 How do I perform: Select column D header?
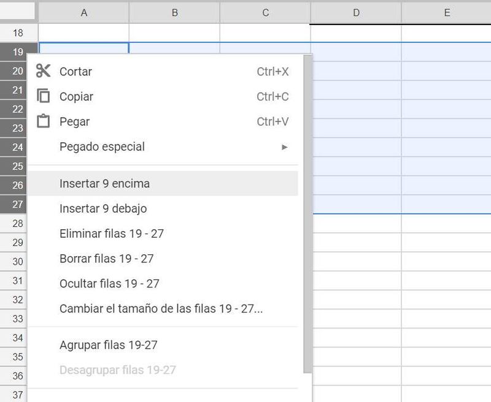pos(356,12)
